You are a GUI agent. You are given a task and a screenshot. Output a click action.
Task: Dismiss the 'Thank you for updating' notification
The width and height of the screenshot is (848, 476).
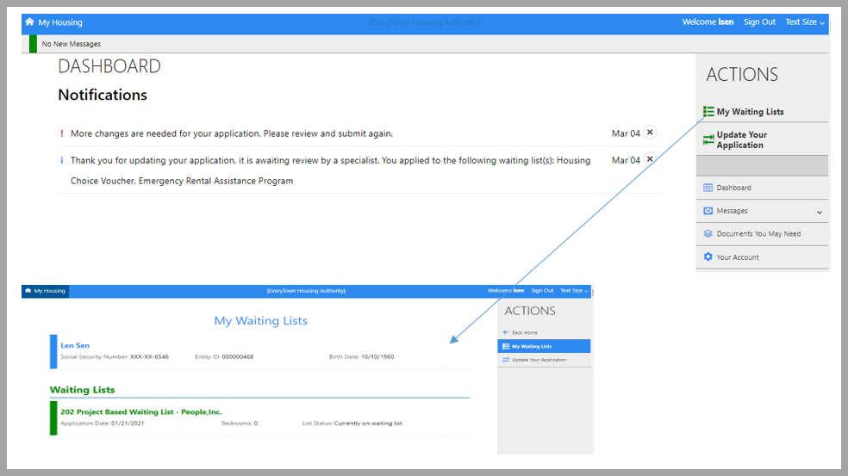coord(650,159)
